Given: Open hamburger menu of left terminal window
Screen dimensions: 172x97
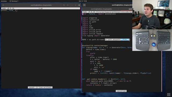Looking at the screenshot, I should 68,5.
